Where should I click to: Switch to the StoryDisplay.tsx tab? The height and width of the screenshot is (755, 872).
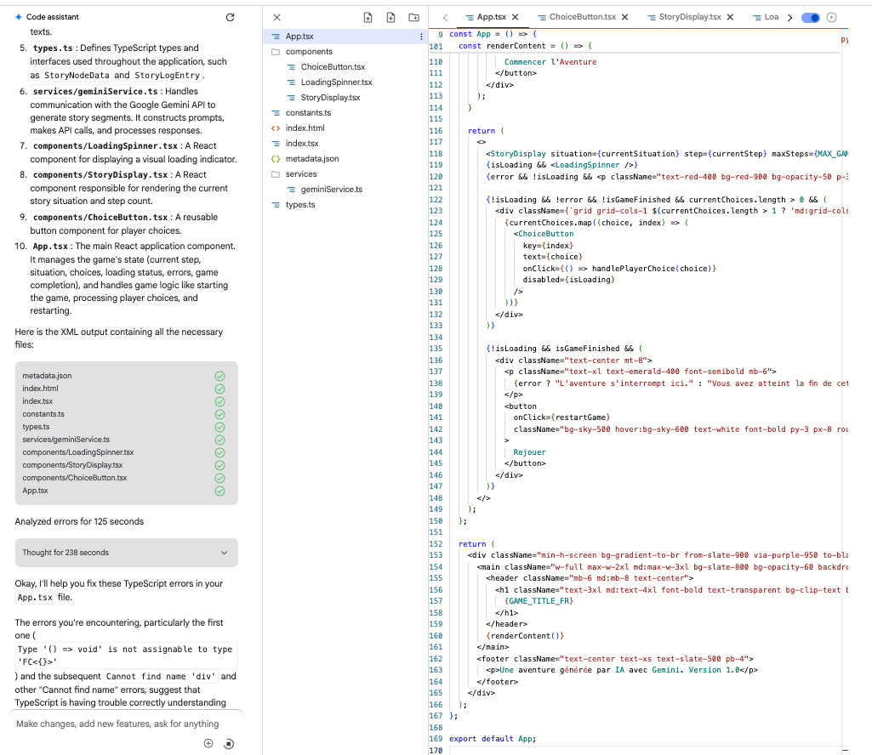(x=689, y=17)
